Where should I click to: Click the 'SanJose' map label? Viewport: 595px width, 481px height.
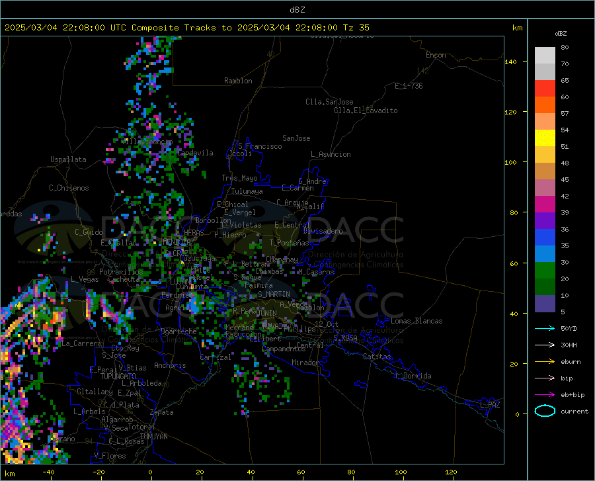(x=296, y=138)
